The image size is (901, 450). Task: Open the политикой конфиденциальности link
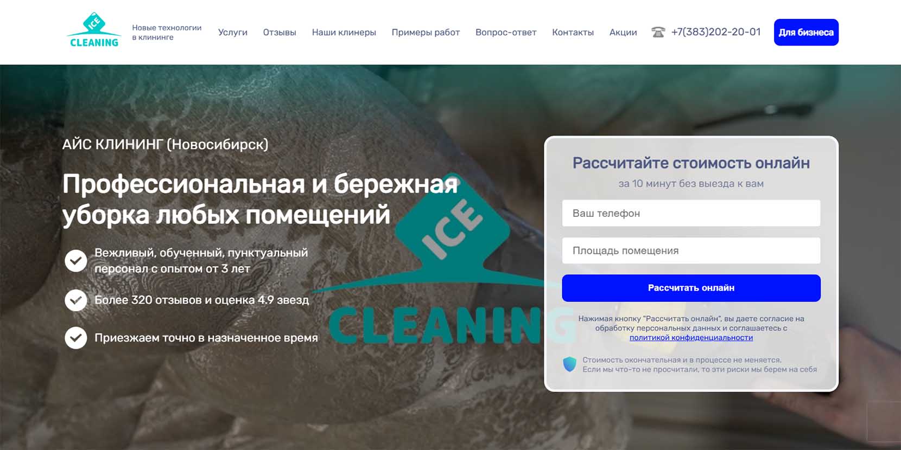(691, 337)
